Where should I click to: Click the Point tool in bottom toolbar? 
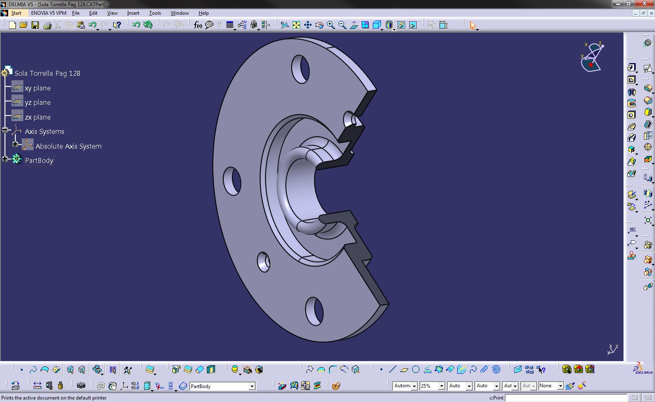pos(381,370)
